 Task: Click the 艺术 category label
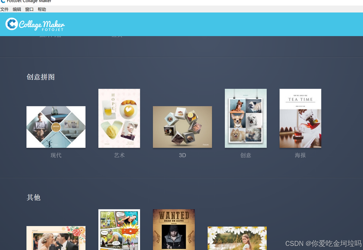(x=119, y=155)
